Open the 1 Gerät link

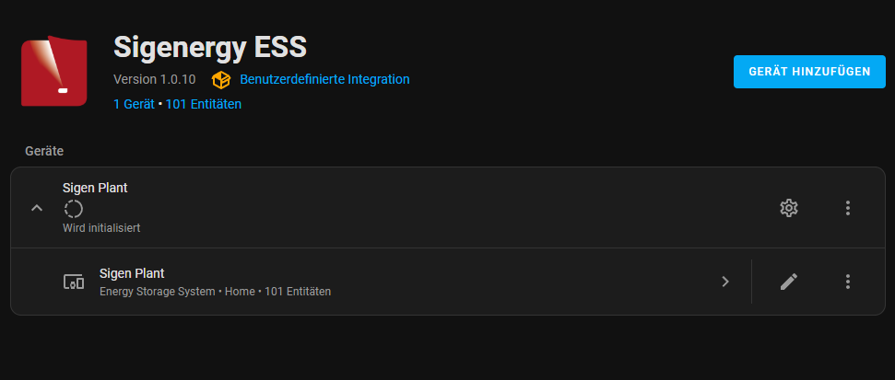click(x=134, y=105)
